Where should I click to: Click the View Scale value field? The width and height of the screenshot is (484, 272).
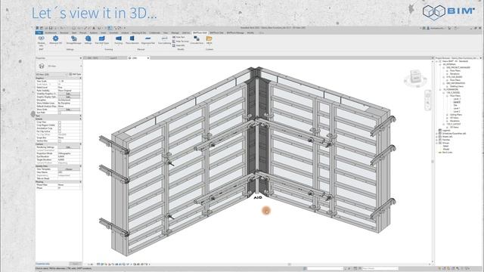point(69,81)
